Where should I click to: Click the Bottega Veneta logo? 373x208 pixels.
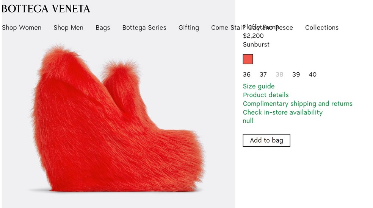point(46,9)
